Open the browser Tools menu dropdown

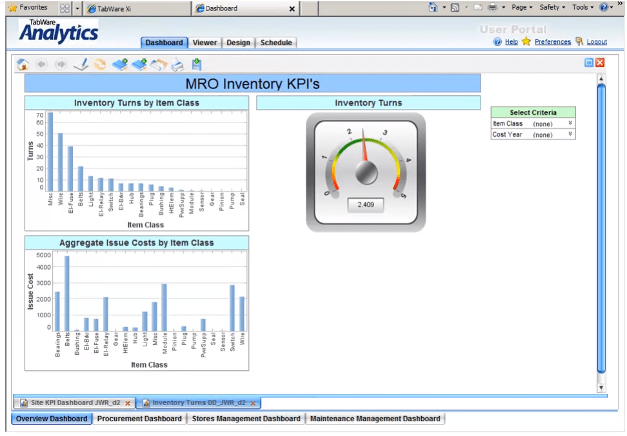582,7
